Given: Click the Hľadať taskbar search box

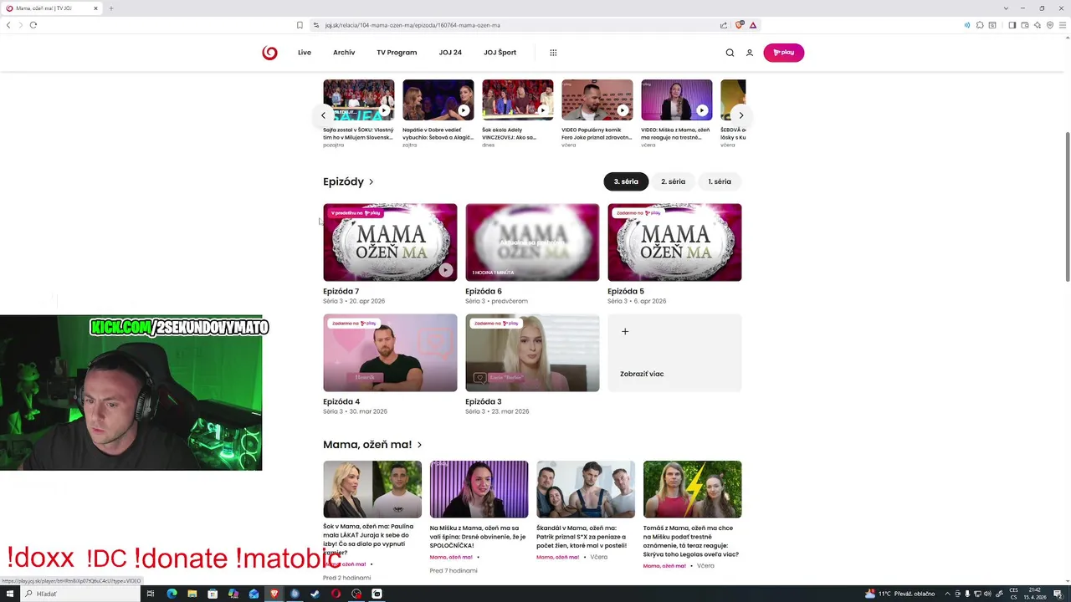Looking at the screenshot, I should 79,594.
